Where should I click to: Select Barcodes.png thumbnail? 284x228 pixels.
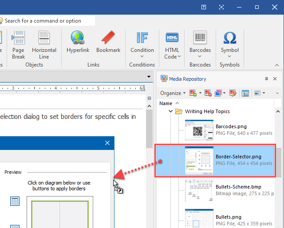pyautogui.click(x=199, y=130)
